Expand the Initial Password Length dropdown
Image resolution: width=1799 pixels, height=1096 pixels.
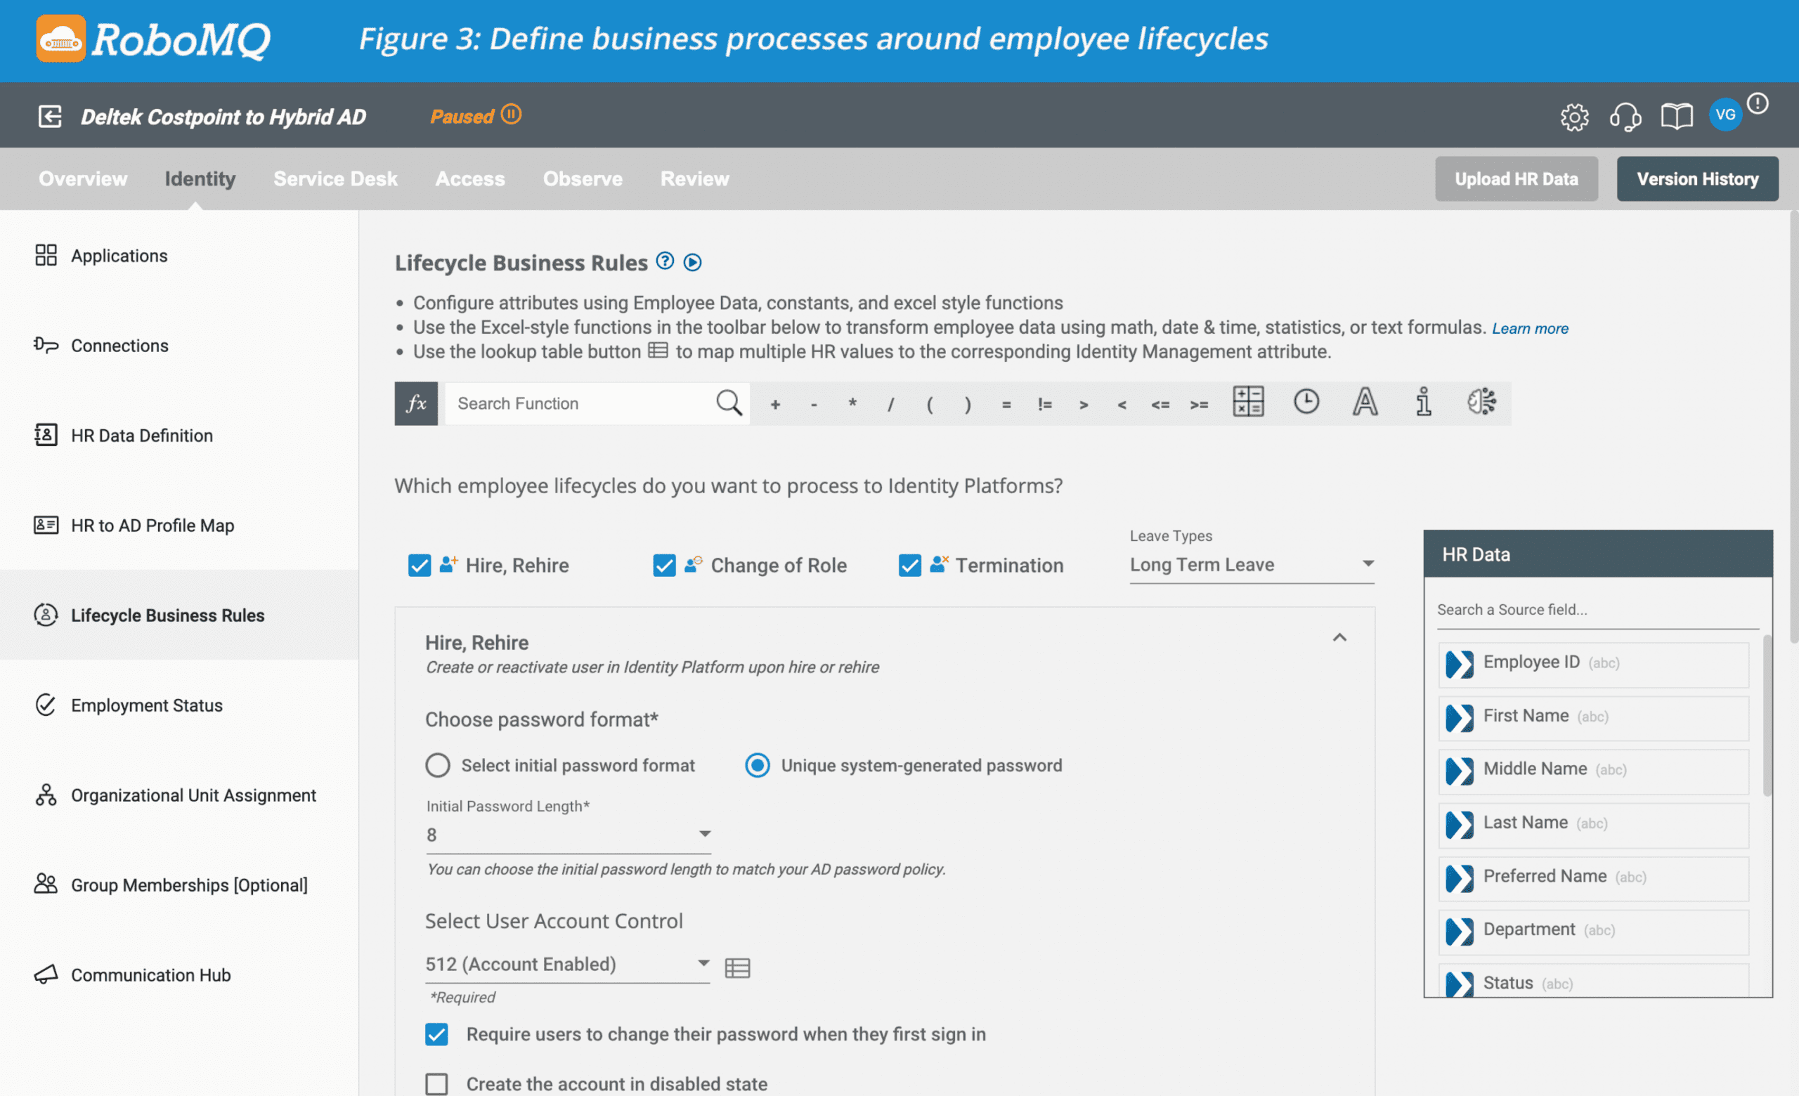pyautogui.click(x=568, y=834)
